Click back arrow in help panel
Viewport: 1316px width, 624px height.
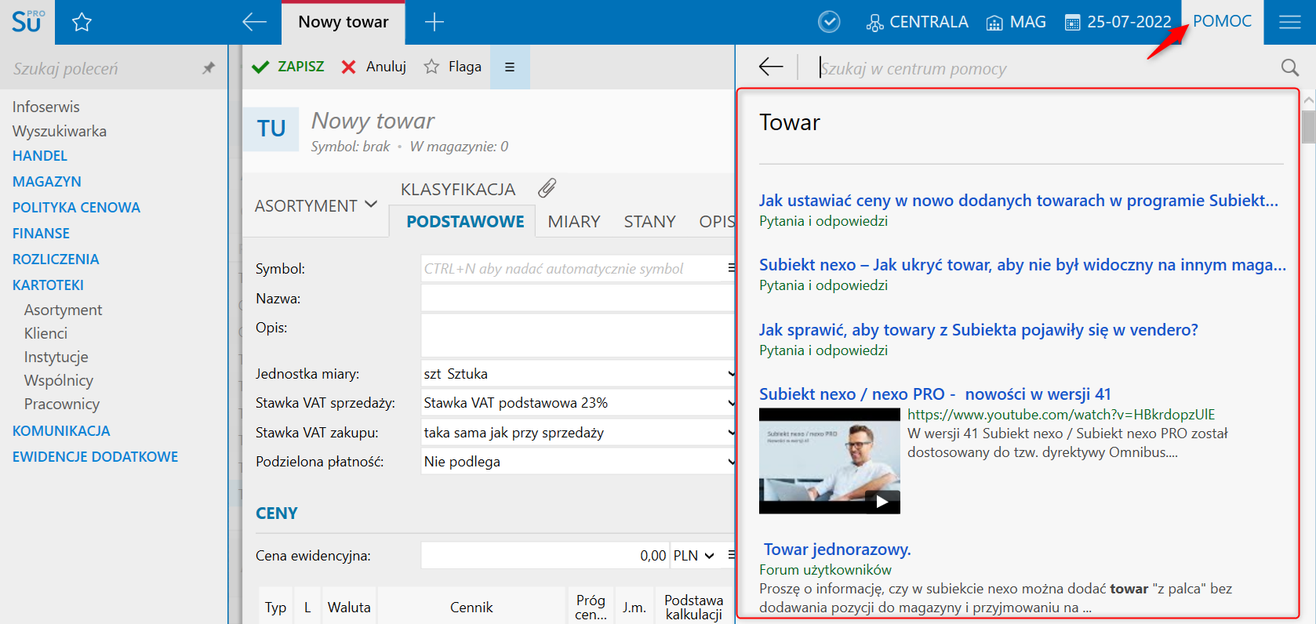tap(771, 67)
